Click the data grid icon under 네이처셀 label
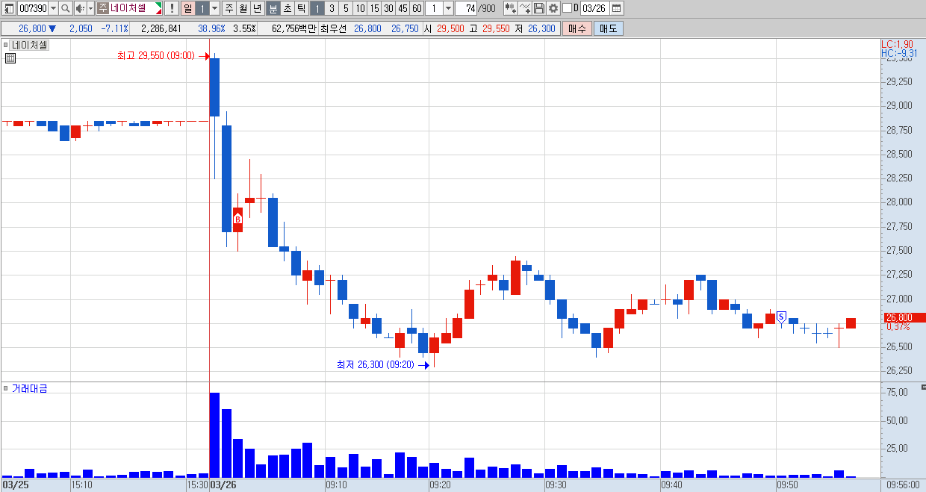The image size is (926, 492). pyautogui.click(x=10, y=58)
